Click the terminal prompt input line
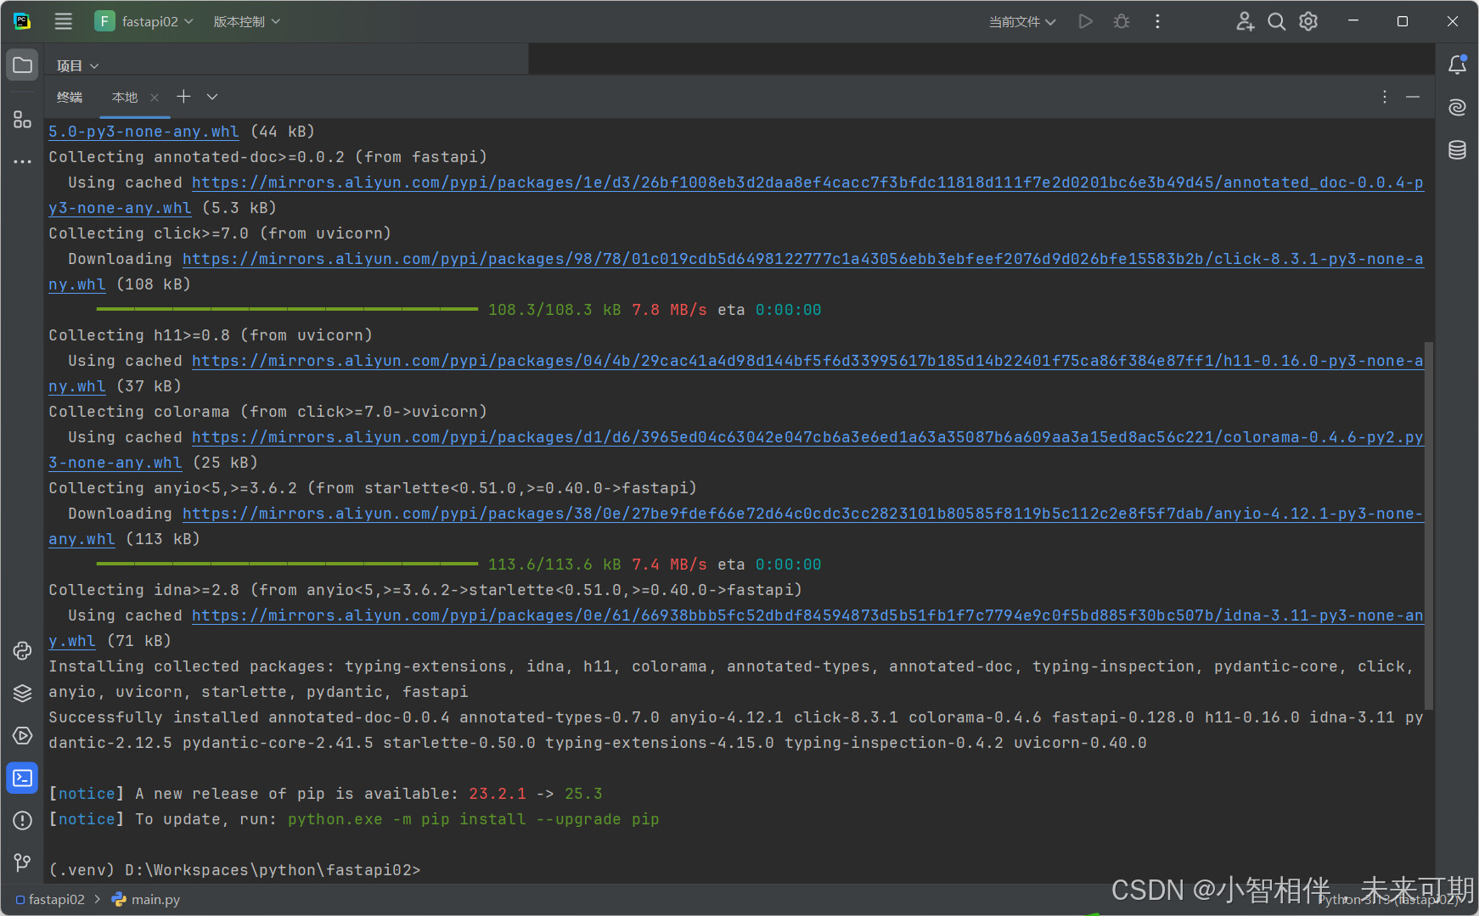 234,870
